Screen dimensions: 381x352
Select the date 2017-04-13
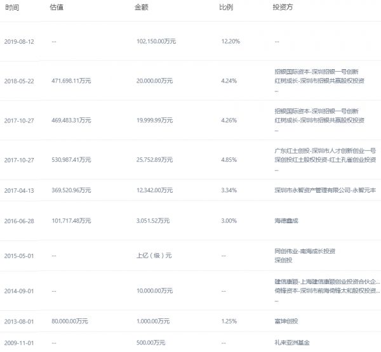pos(19,190)
